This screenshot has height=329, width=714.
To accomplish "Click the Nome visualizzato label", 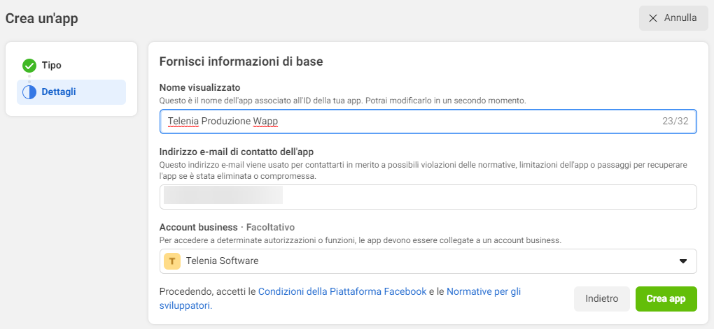I will point(200,87).
